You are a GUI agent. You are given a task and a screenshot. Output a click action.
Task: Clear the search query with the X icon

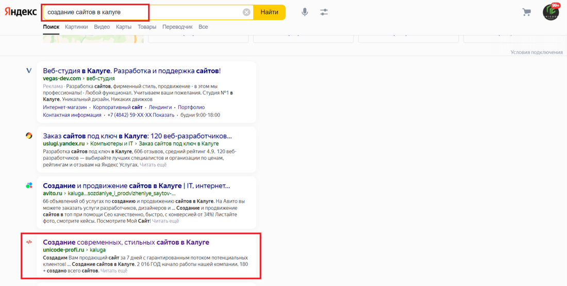click(x=246, y=12)
